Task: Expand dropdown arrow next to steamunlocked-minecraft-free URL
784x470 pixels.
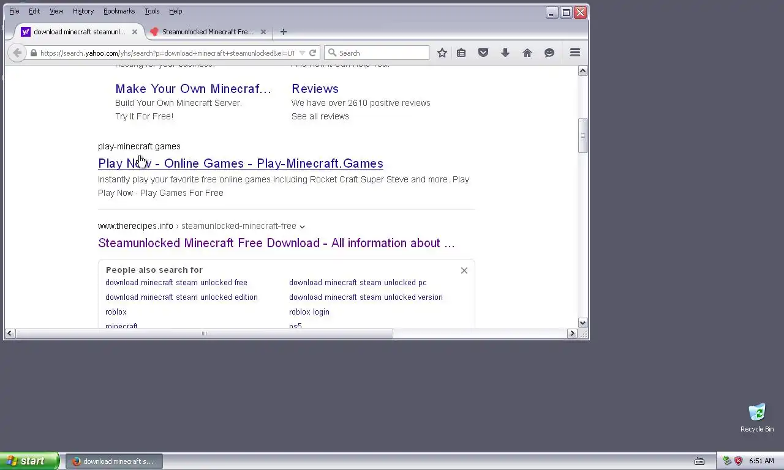Action: coord(302,226)
